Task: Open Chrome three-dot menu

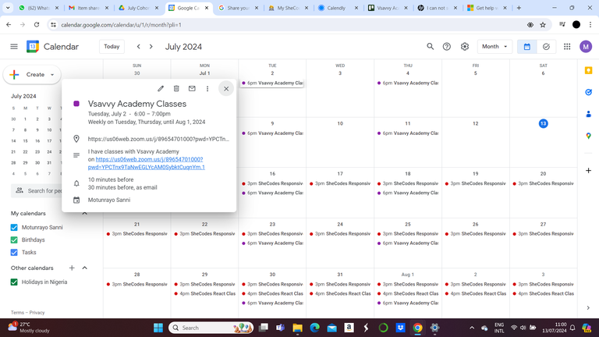Action: (x=590, y=25)
